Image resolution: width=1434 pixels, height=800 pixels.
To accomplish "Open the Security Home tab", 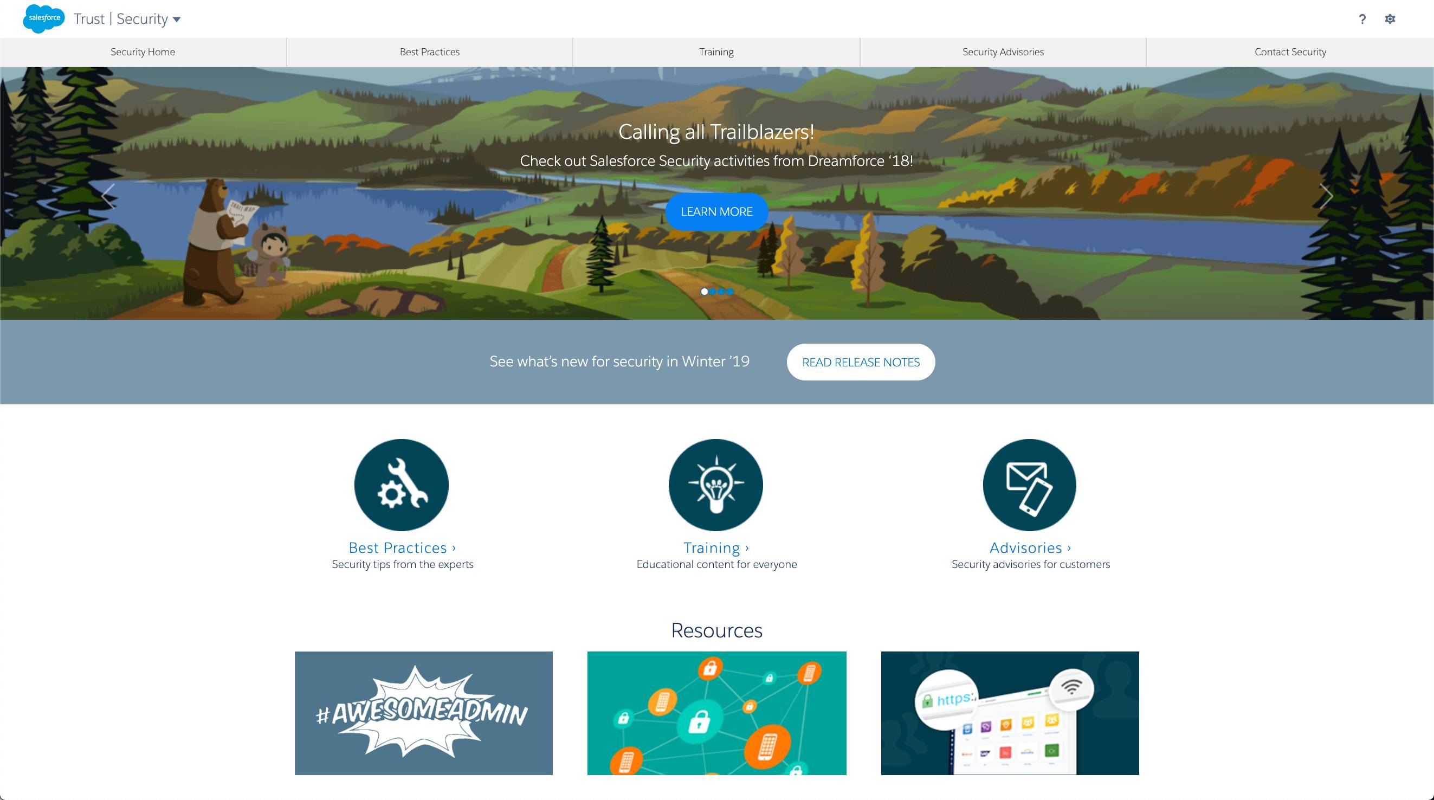I will [143, 51].
